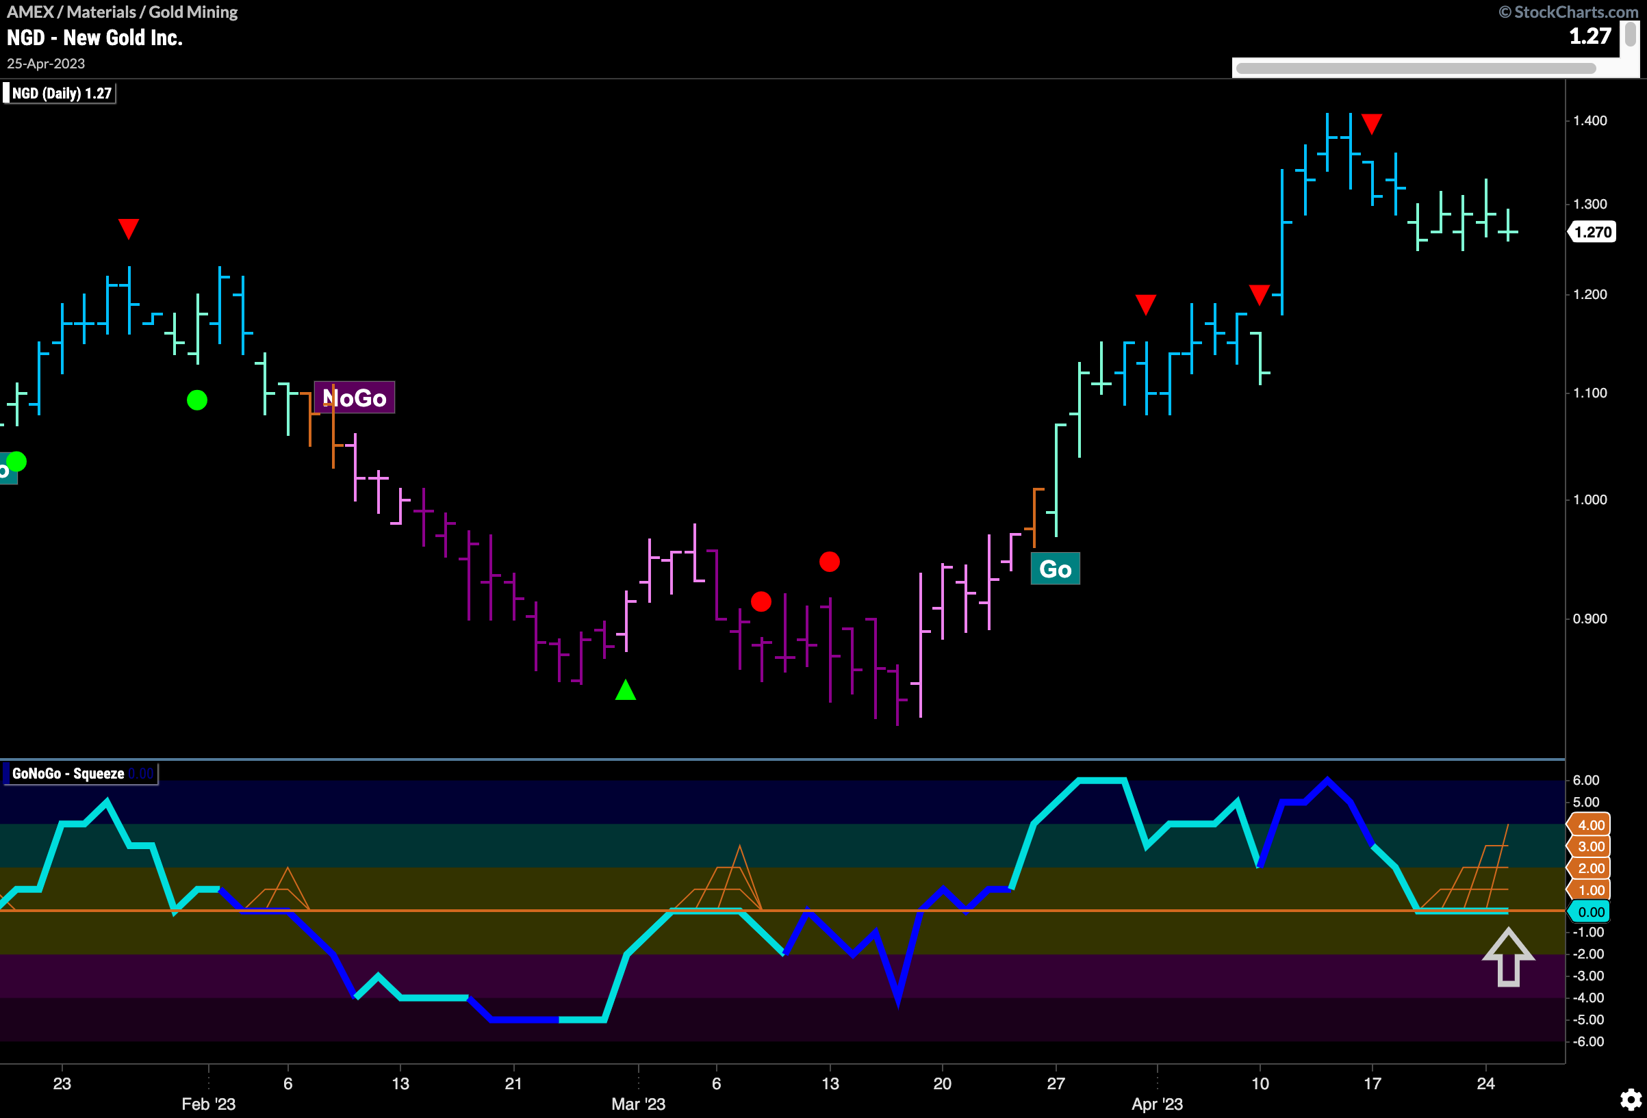
Task: Click the 1.000 price axis label
Action: [x=1589, y=499]
